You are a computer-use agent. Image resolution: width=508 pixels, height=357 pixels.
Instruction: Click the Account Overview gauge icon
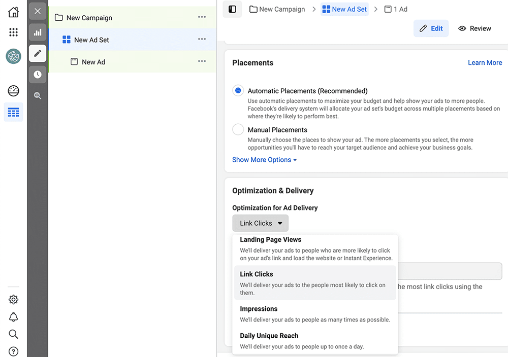tap(14, 91)
